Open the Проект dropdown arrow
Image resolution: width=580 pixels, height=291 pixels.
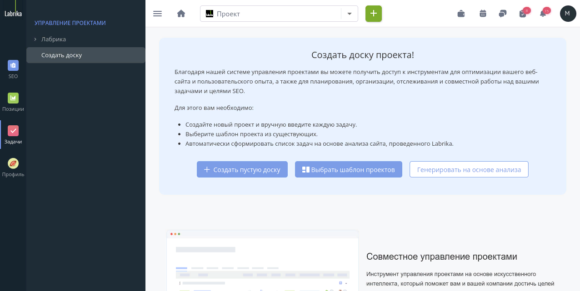coord(350,14)
